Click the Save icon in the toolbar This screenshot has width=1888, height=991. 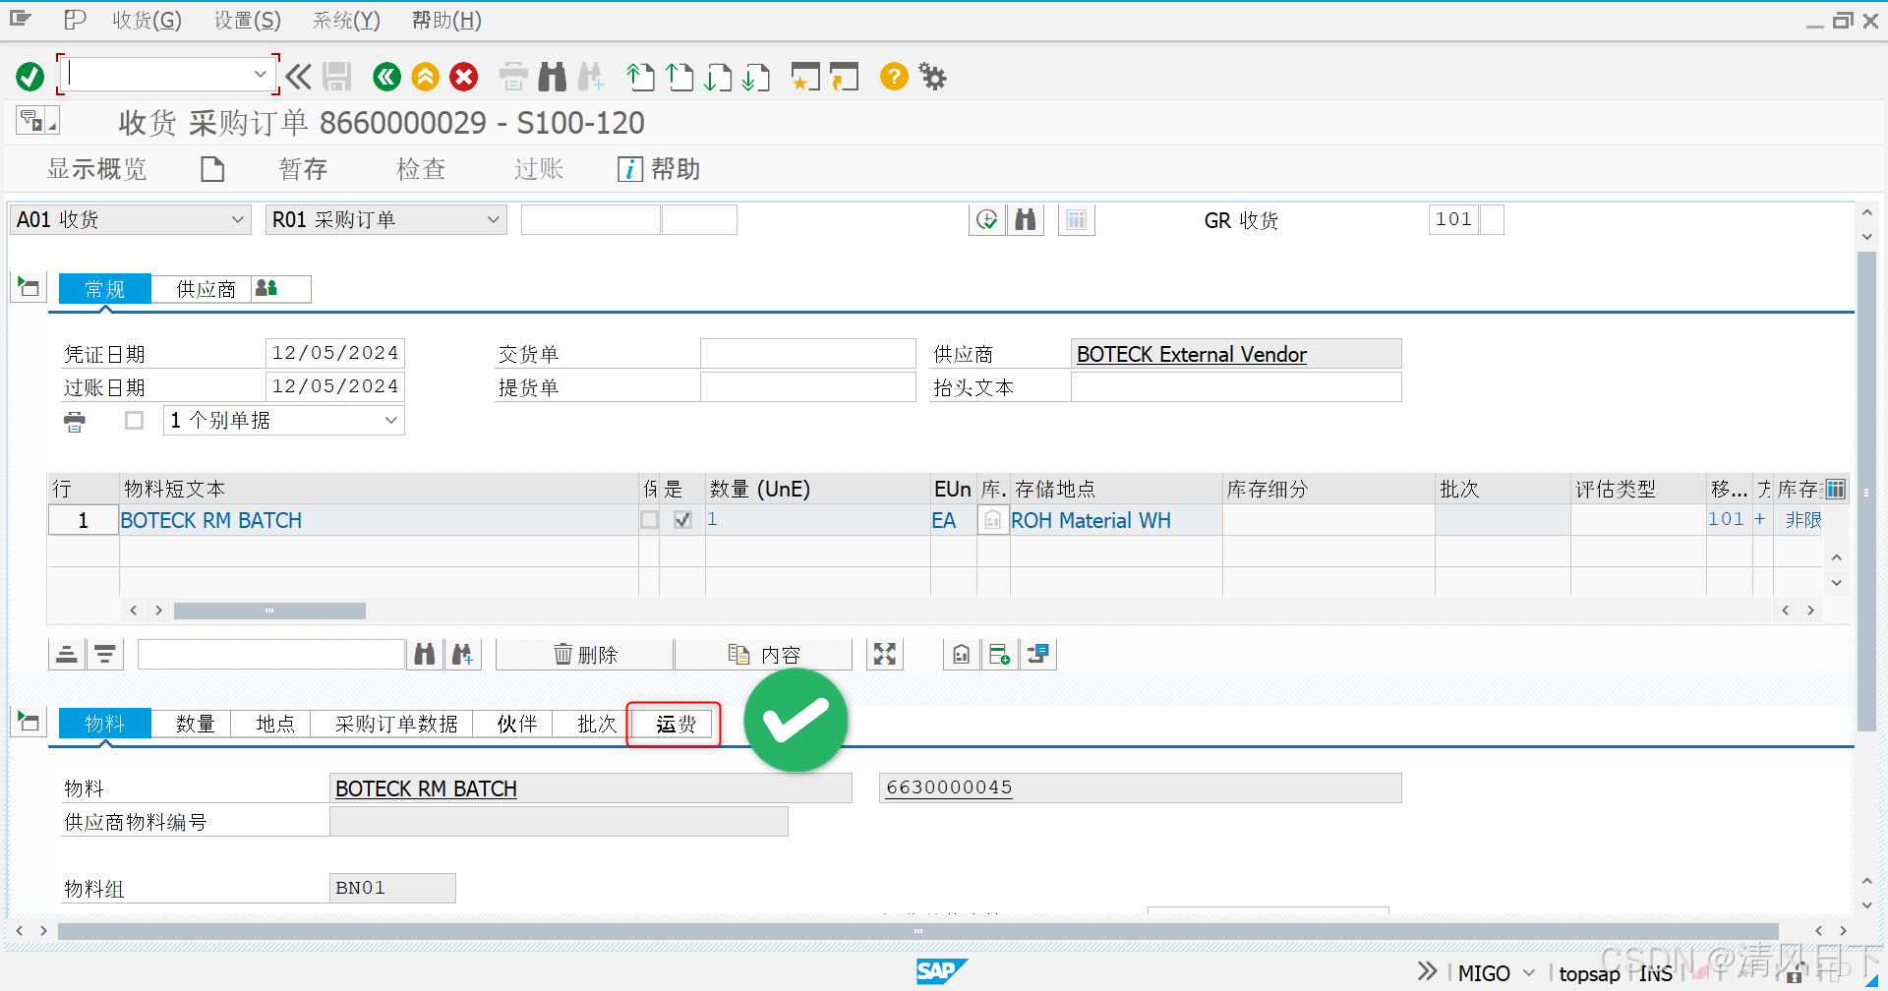point(337,76)
